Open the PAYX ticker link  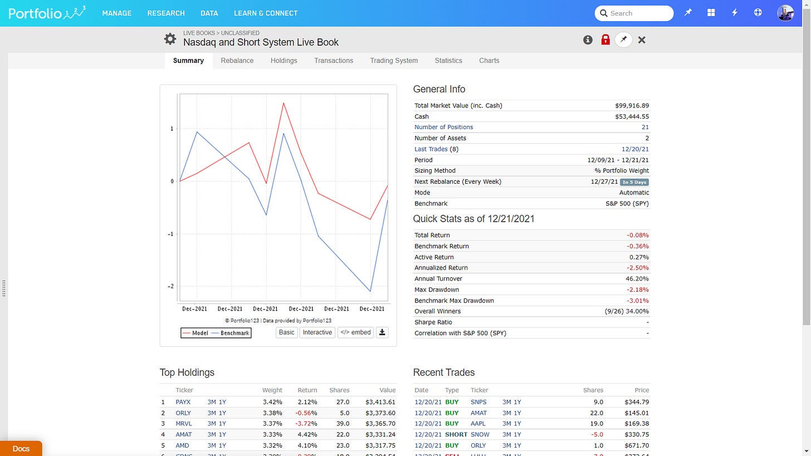(x=183, y=402)
